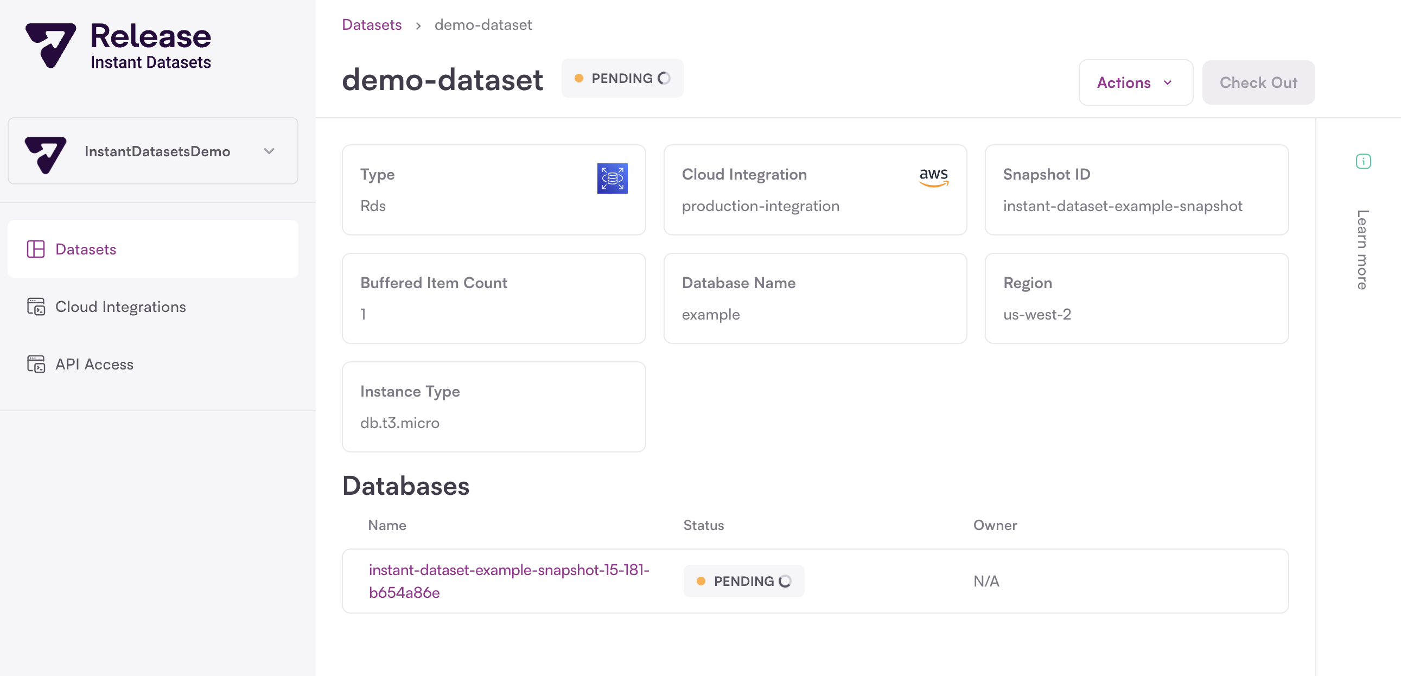This screenshot has height=676, width=1401.
Task: Follow the Datasets breadcrumb link
Action: 372,24
